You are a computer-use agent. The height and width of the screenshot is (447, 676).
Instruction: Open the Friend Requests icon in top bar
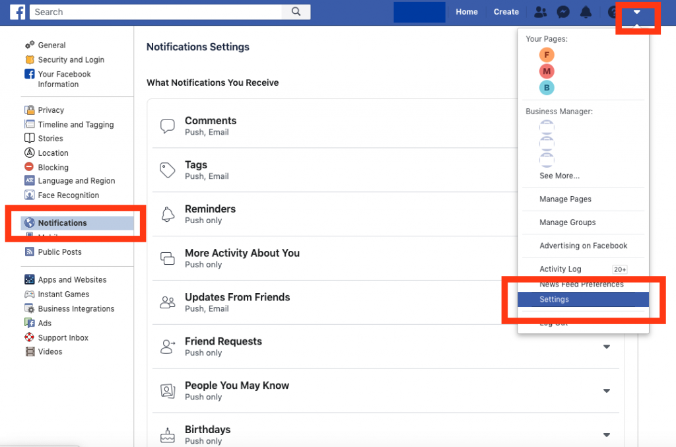pos(540,12)
